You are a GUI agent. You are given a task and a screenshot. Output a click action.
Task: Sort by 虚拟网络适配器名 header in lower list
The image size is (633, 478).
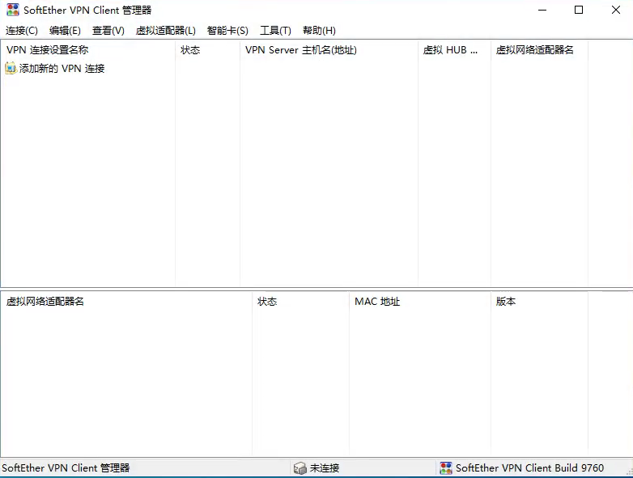(x=126, y=302)
